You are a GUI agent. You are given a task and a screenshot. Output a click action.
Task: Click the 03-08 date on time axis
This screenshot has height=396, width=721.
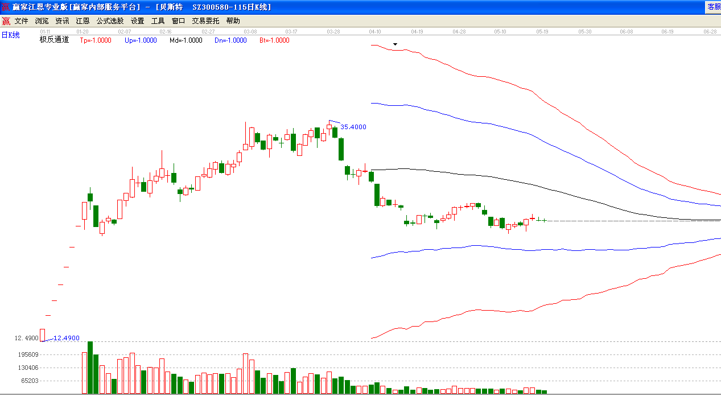(250, 32)
